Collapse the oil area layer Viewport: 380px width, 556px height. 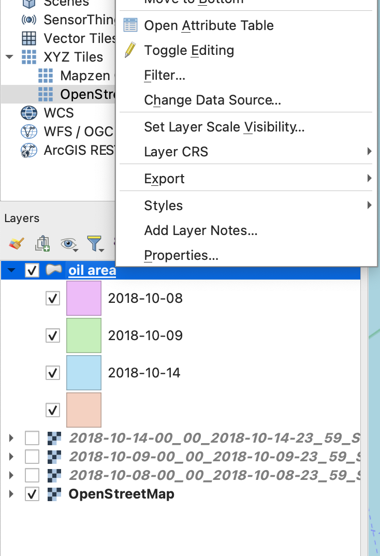[11, 270]
